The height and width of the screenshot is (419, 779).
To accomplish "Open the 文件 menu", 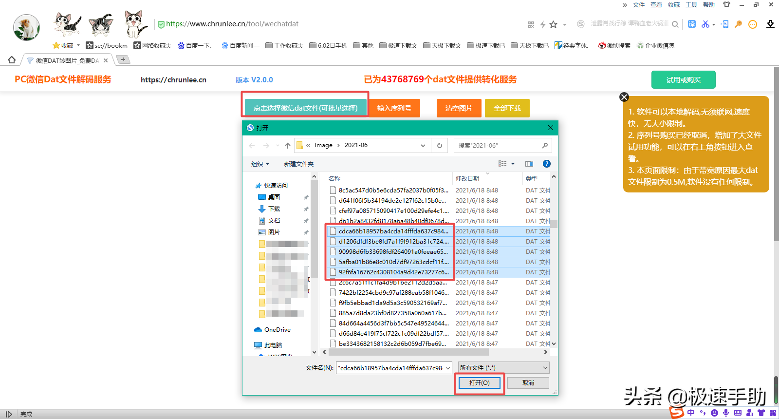I will tap(639, 5).
